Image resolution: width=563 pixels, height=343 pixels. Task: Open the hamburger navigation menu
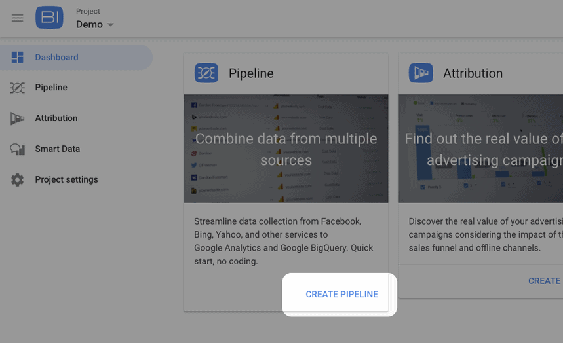pos(18,18)
